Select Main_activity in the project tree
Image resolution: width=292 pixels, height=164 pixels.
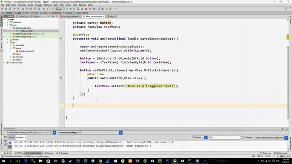(26, 31)
